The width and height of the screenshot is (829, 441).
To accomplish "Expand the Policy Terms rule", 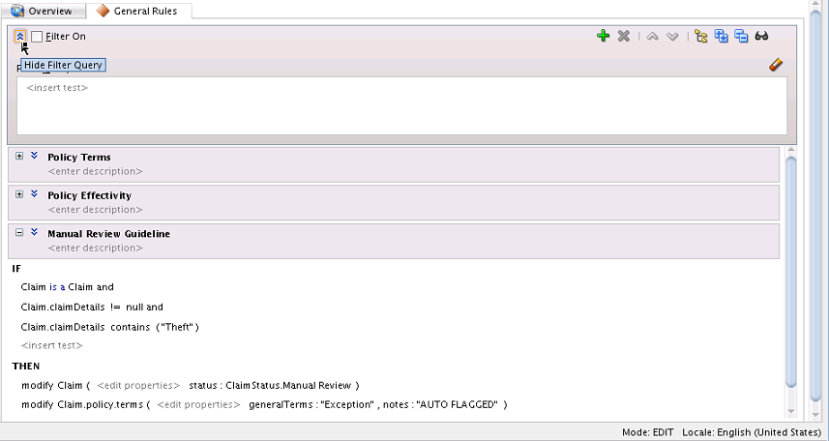I will pos(19,156).
